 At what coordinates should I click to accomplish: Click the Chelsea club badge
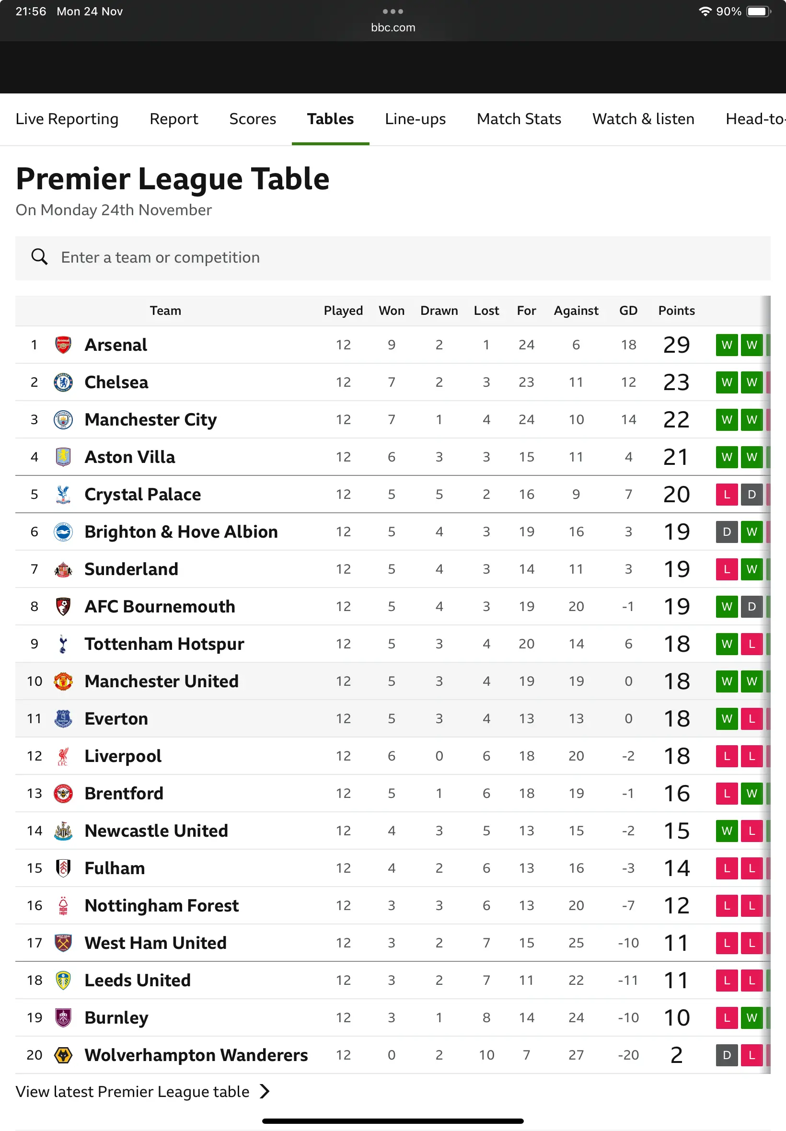tap(63, 382)
